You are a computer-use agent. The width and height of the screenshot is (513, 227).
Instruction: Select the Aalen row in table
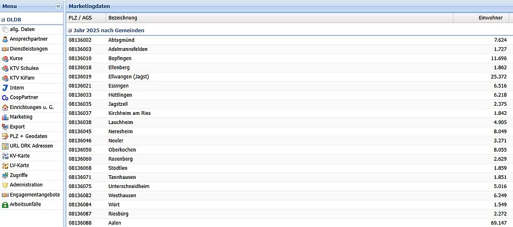pyautogui.click(x=289, y=223)
